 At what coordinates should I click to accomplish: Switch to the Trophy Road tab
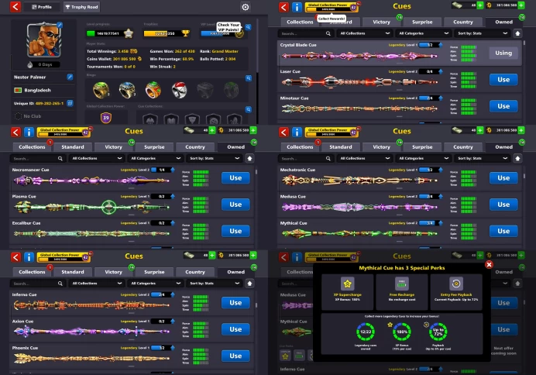[81, 7]
